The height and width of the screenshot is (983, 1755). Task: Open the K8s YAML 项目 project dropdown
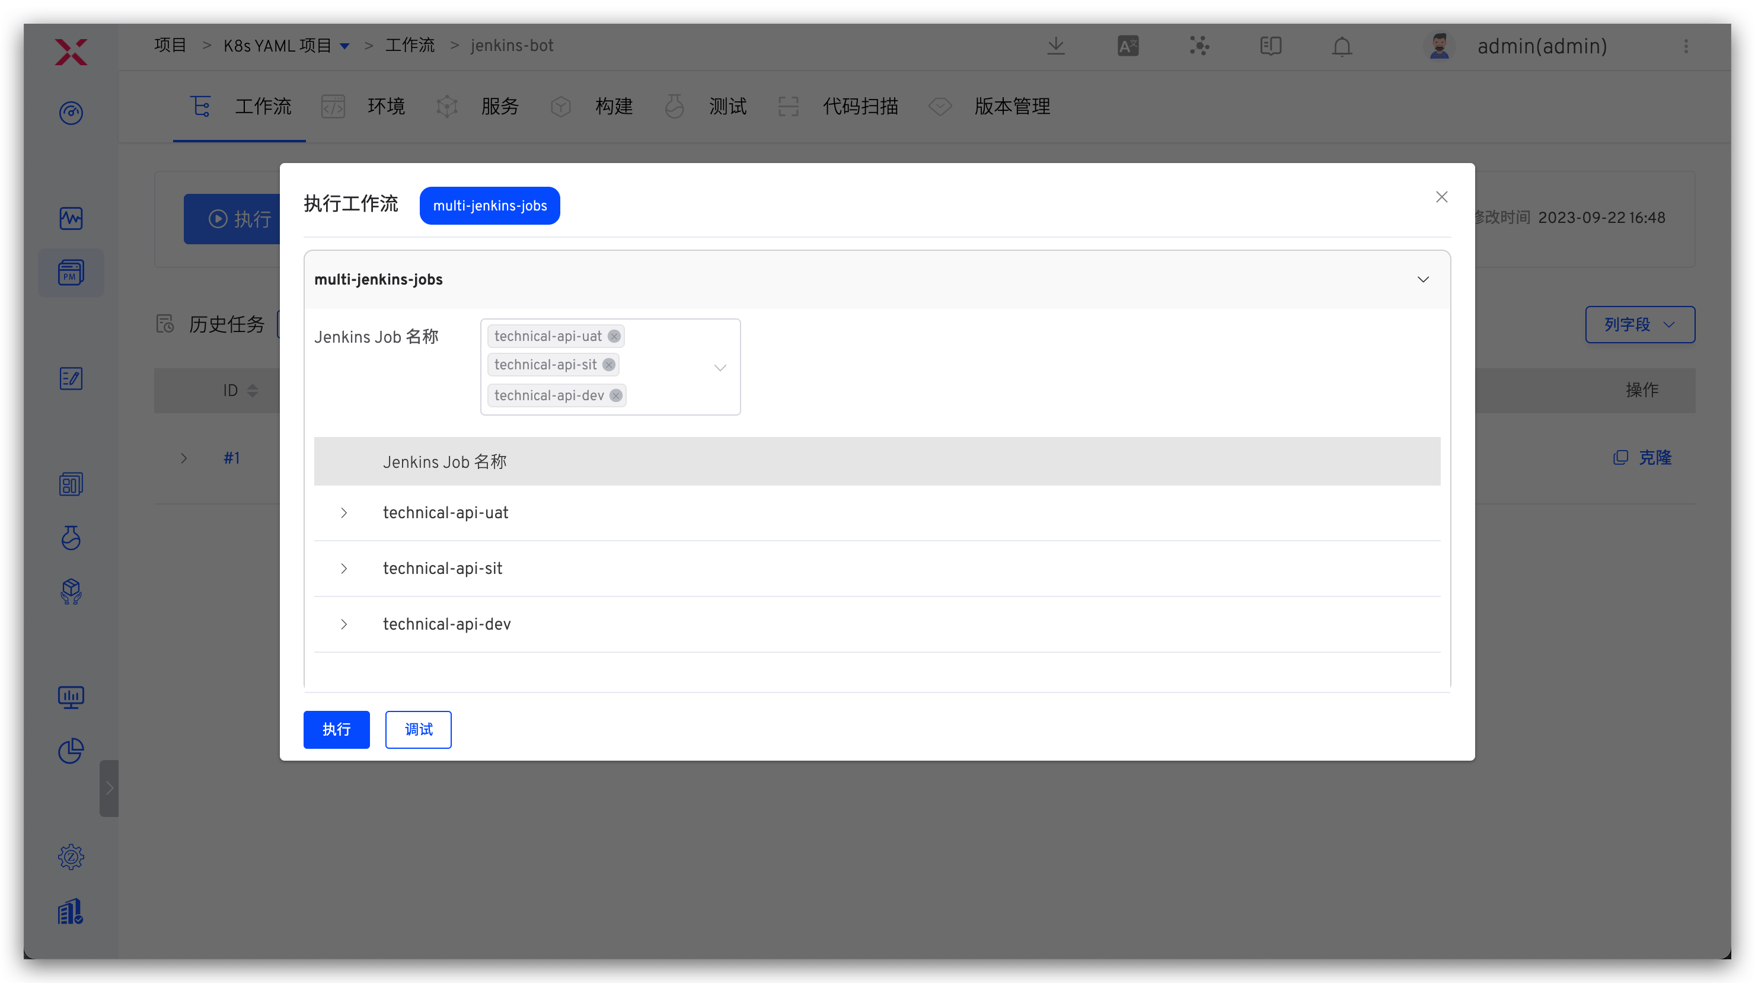[344, 46]
